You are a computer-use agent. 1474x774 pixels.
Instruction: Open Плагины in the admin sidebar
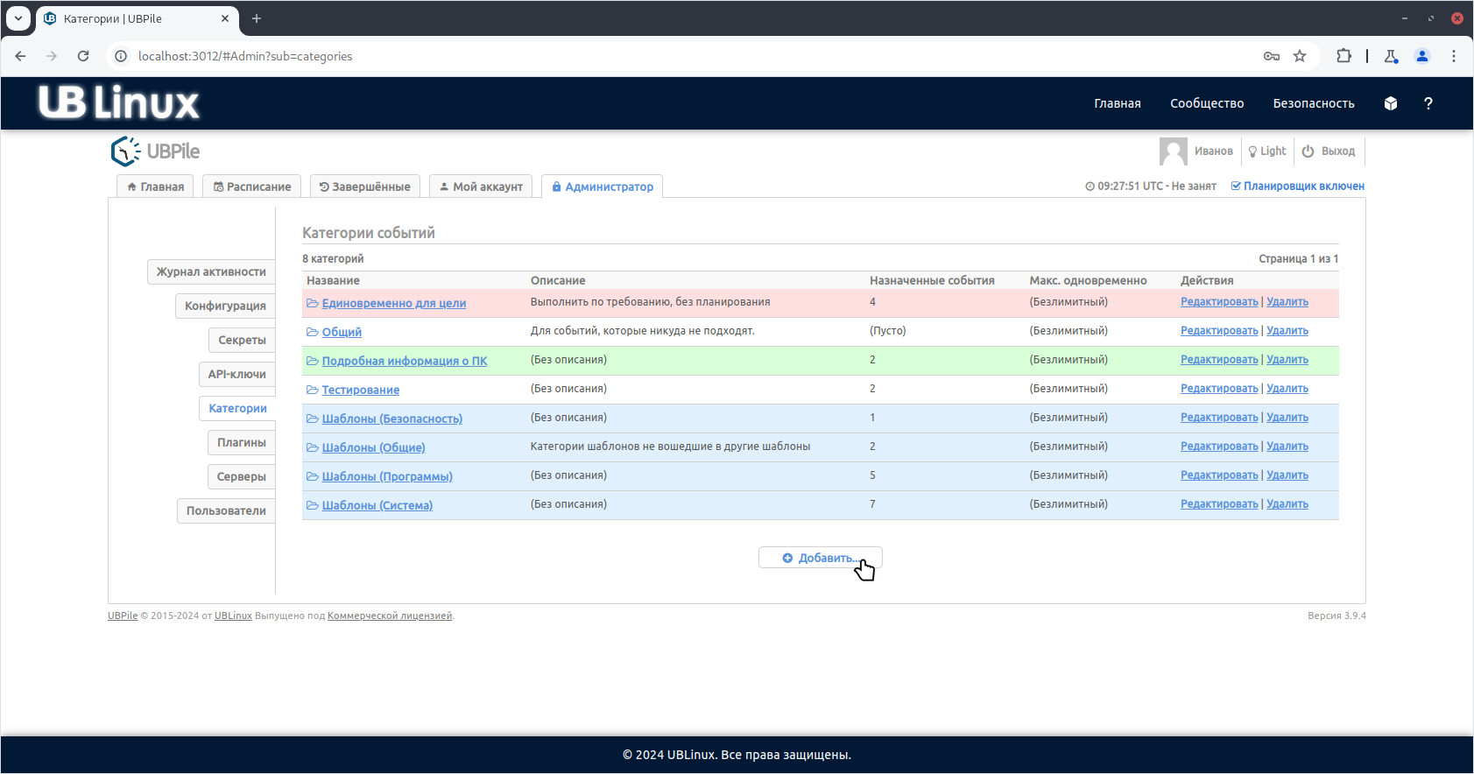(x=242, y=442)
